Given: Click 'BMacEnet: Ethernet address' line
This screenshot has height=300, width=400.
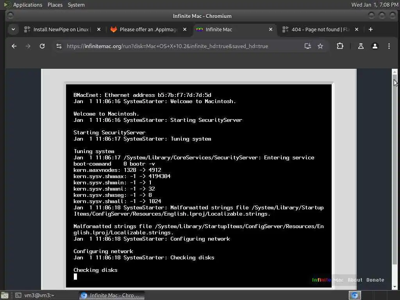Looking at the screenshot, I should [142, 95].
